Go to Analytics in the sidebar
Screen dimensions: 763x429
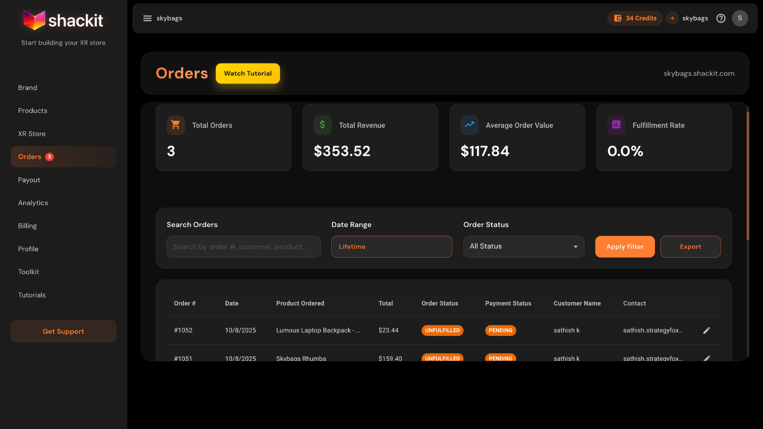pyautogui.click(x=33, y=203)
